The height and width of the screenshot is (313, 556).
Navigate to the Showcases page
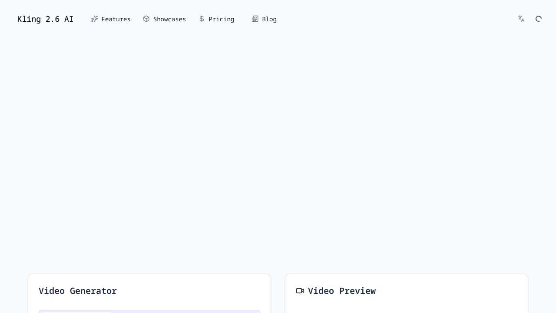[169, 19]
